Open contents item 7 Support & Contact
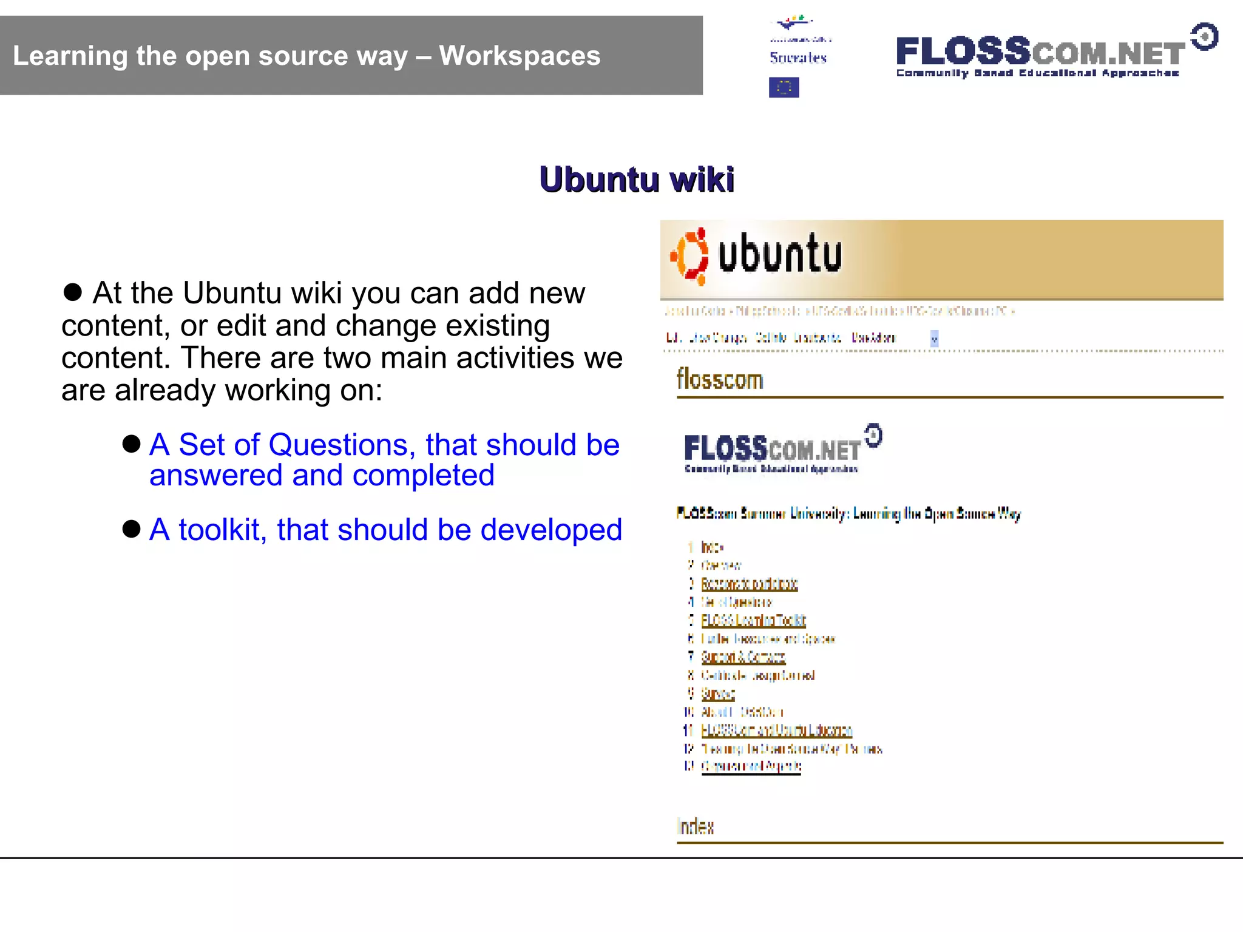 click(743, 657)
